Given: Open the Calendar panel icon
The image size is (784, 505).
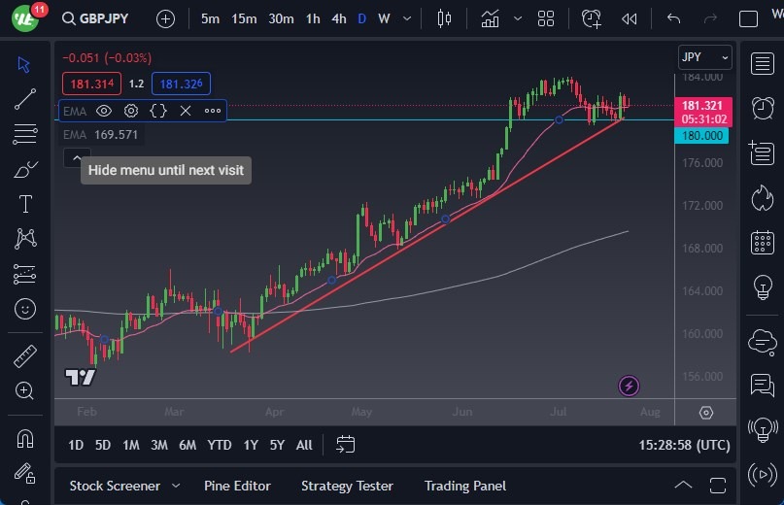Looking at the screenshot, I should tap(763, 243).
